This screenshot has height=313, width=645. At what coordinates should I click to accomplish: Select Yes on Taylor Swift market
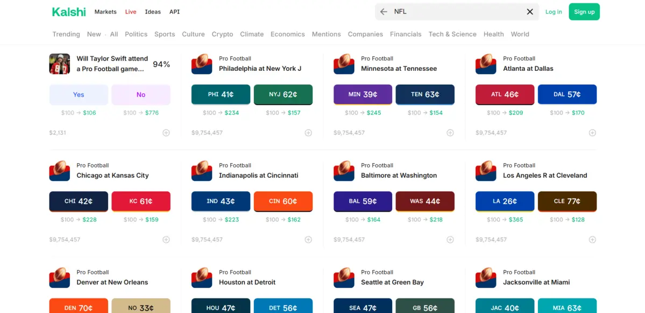tap(79, 94)
